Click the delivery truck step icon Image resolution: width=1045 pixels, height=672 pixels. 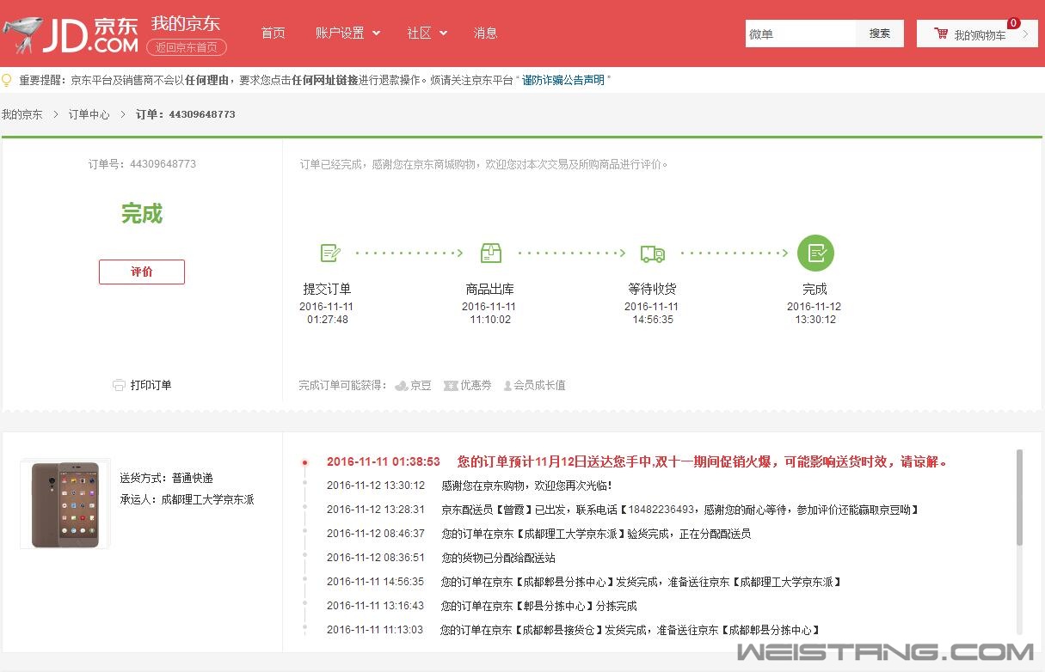pyautogui.click(x=653, y=254)
